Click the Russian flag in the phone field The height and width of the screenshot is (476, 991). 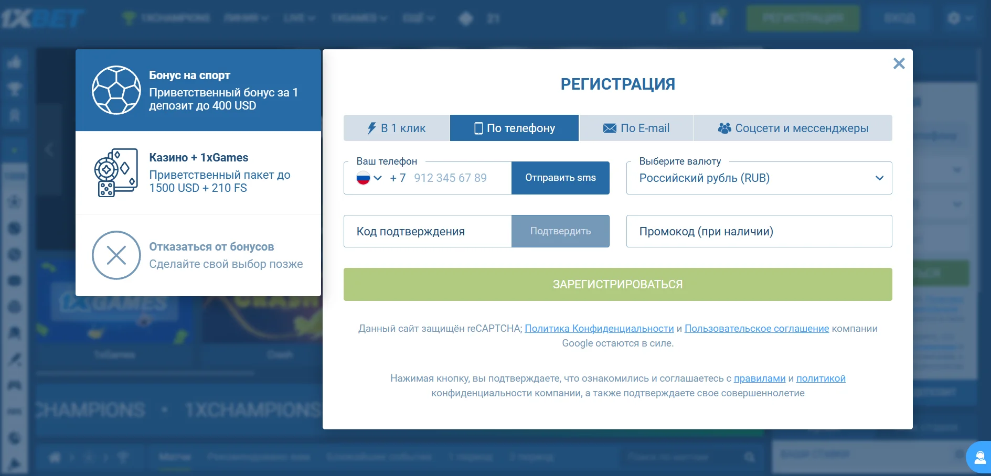coord(364,178)
